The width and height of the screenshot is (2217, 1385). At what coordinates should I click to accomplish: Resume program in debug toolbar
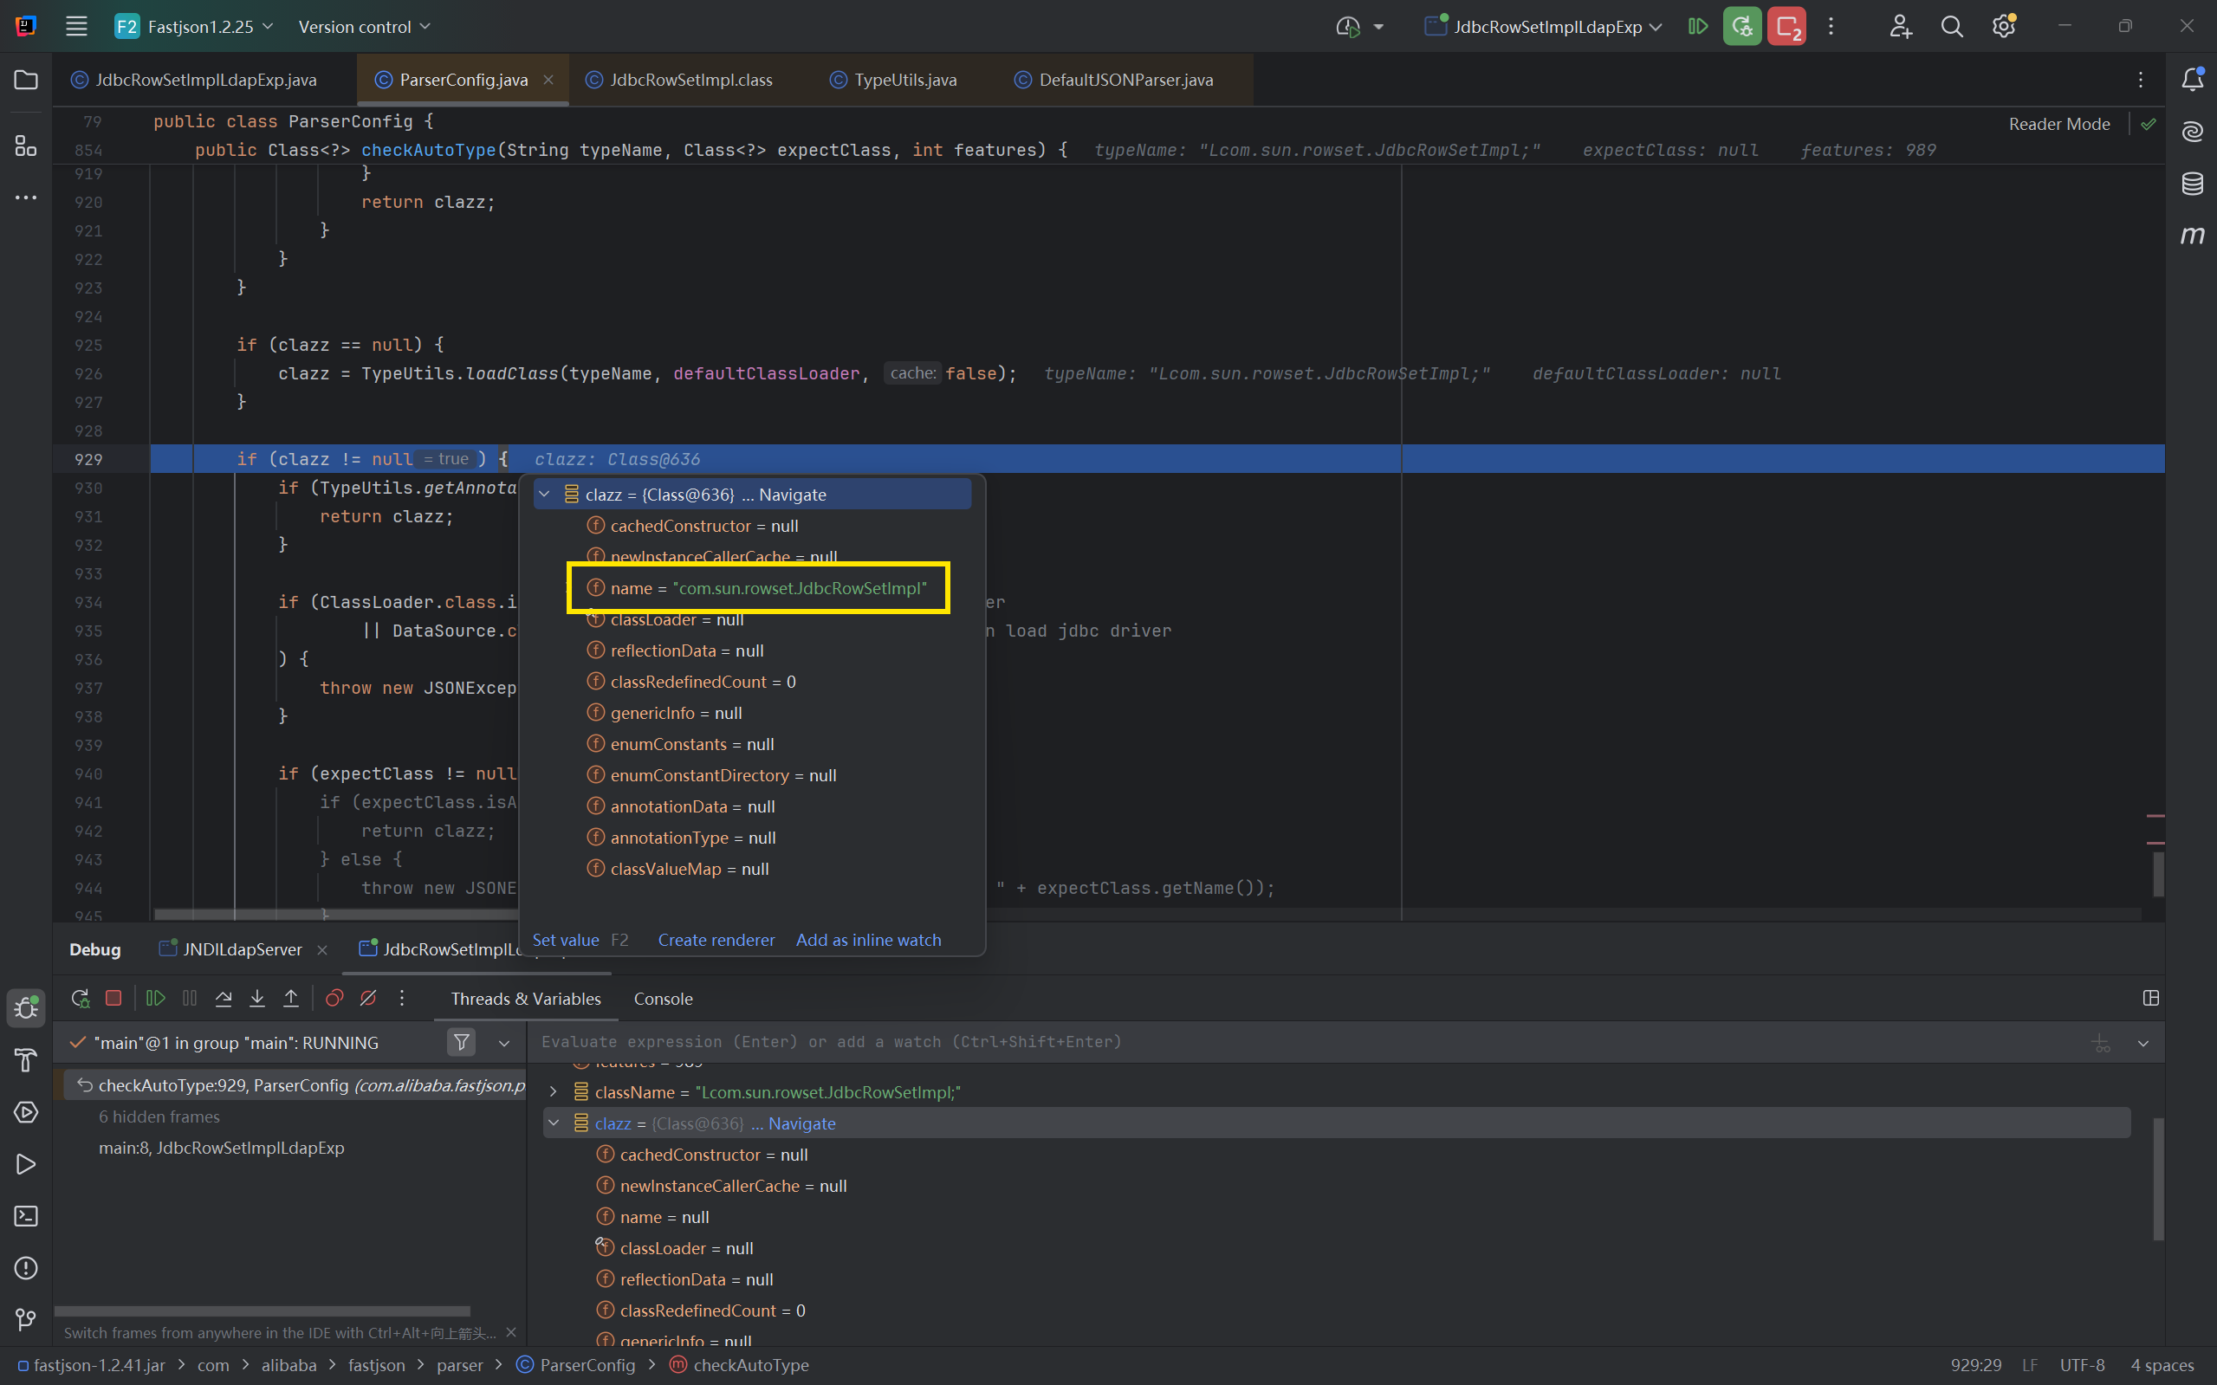click(156, 999)
